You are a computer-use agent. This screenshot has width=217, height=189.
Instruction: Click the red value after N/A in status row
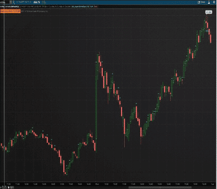pyautogui.click(x=96, y=7)
